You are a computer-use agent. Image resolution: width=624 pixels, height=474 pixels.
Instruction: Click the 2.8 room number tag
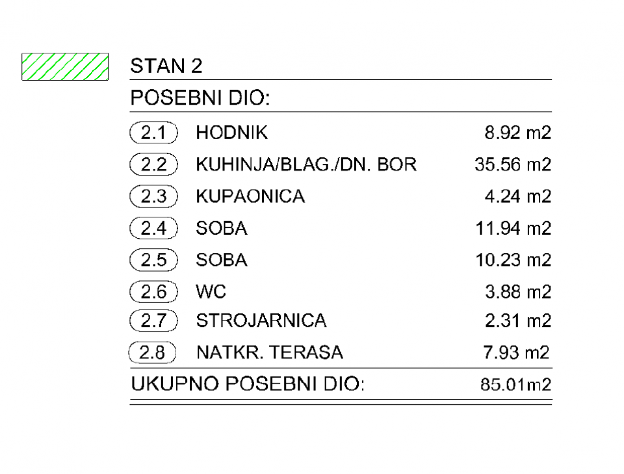coord(154,353)
